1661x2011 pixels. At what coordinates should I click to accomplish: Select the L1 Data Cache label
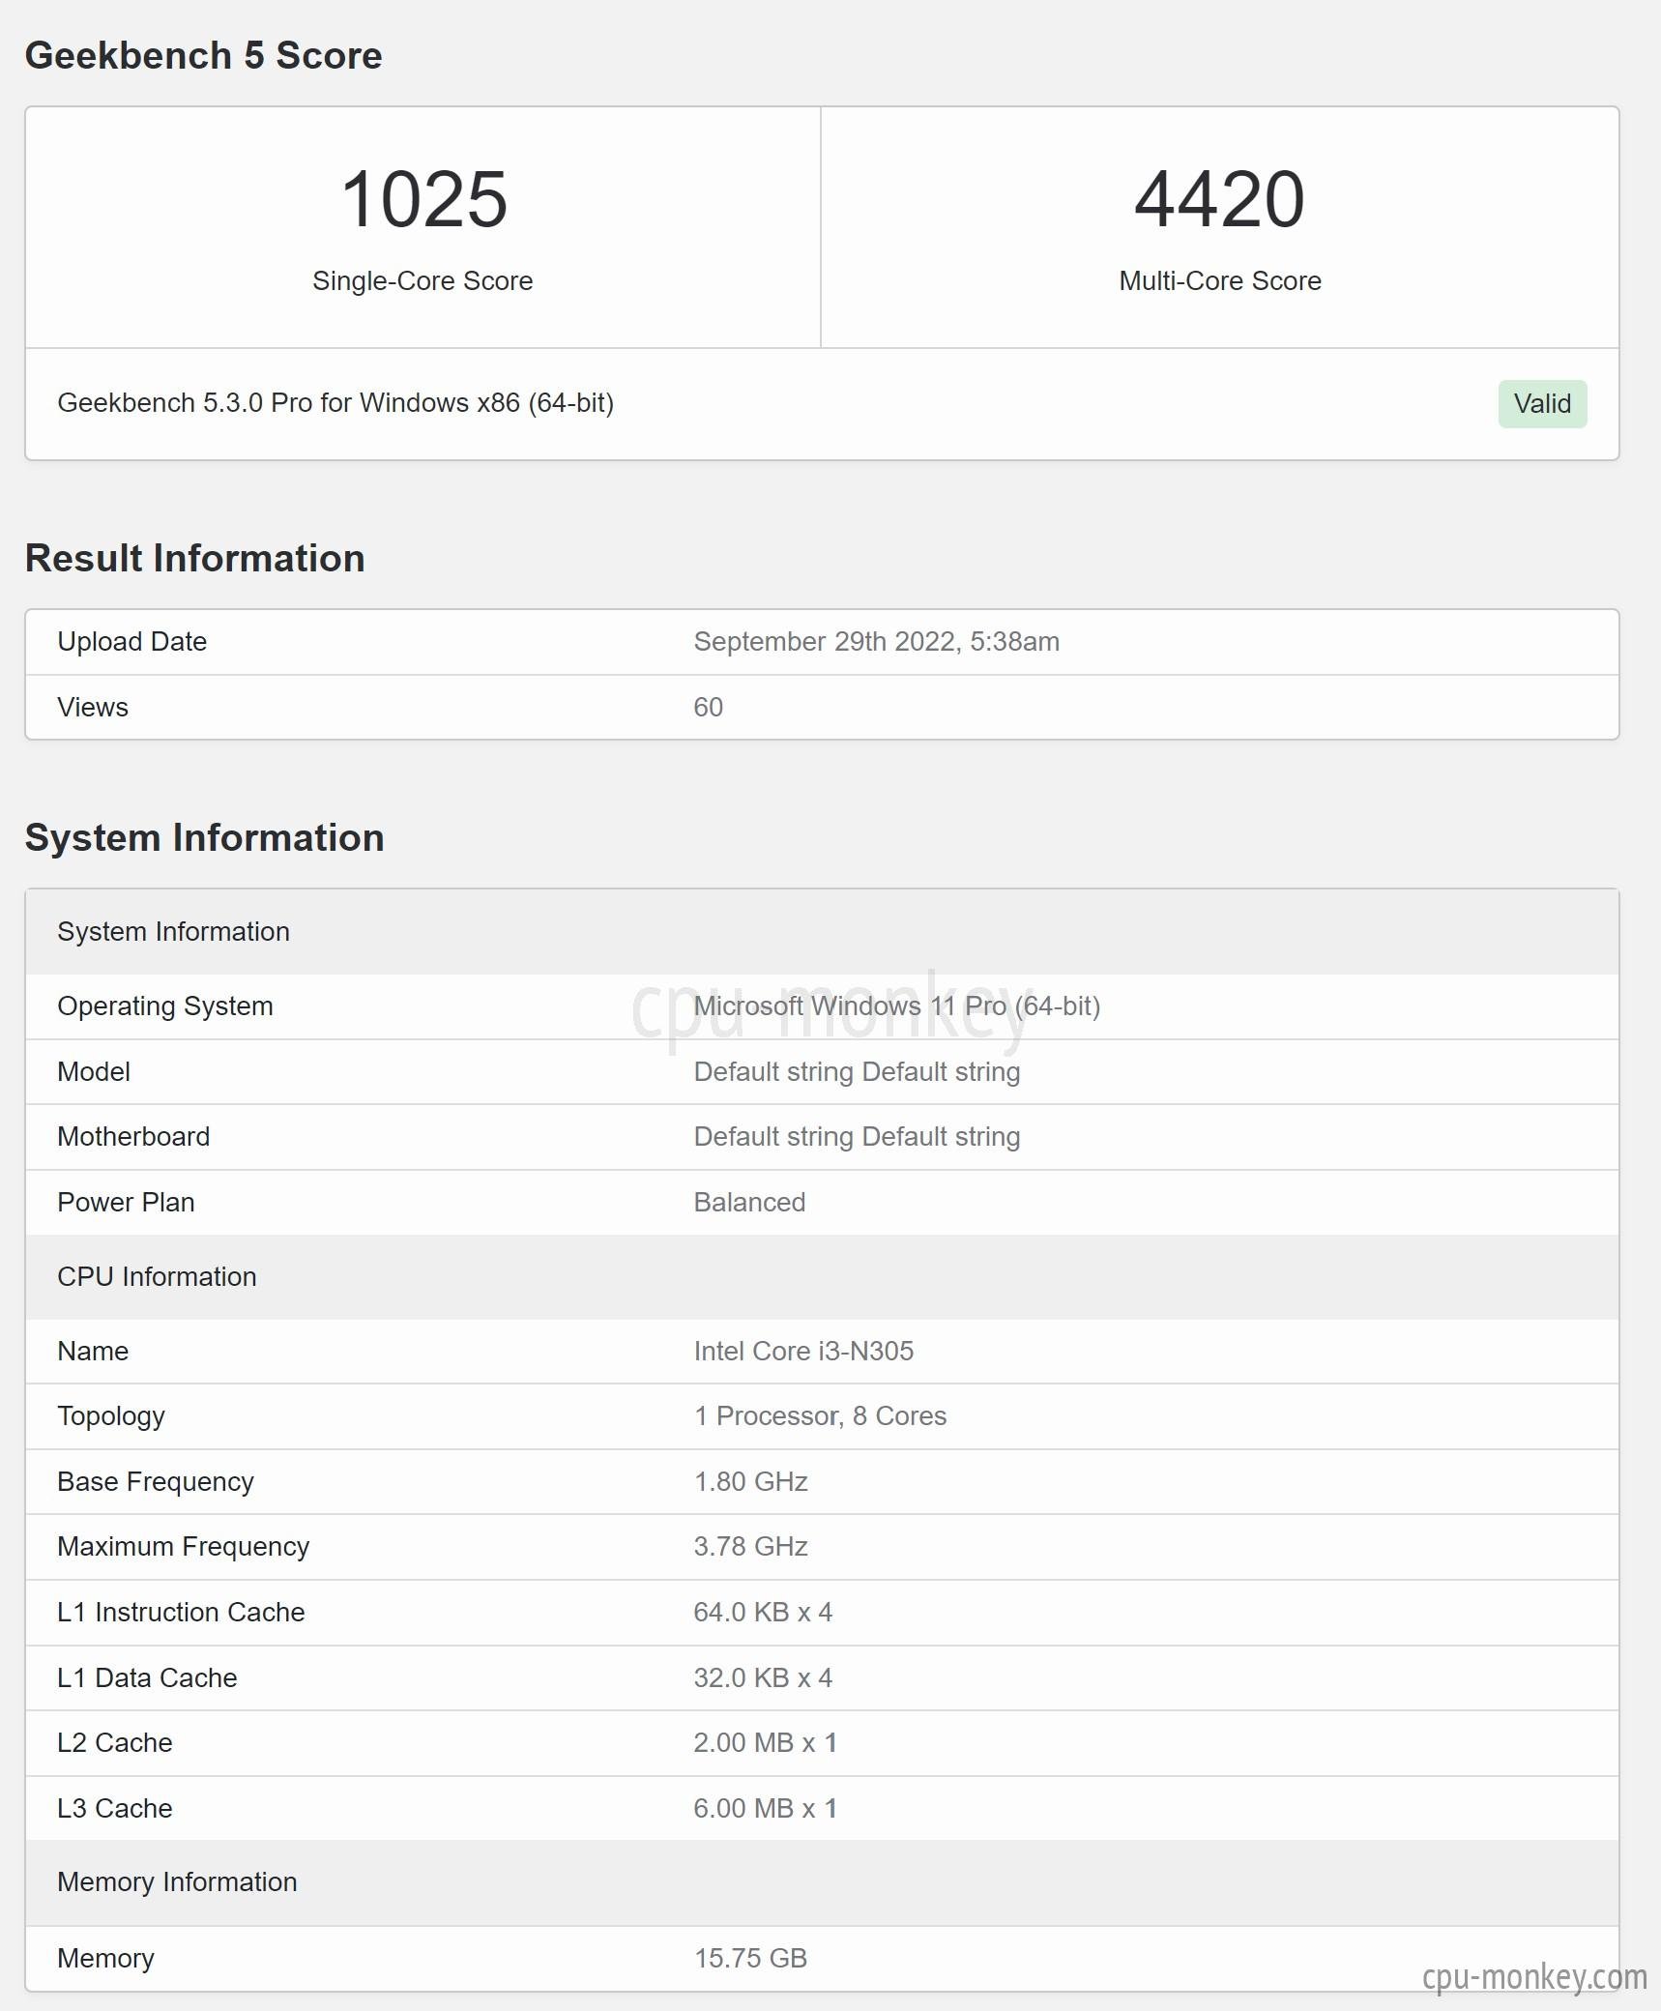[147, 1678]
